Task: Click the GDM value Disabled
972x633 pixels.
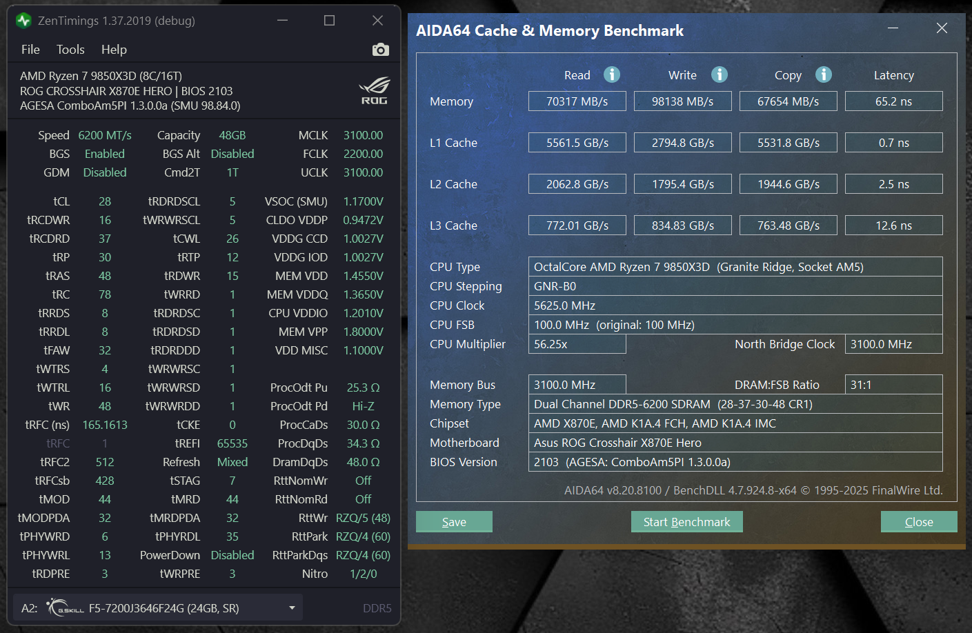Action: pos(105,172)
